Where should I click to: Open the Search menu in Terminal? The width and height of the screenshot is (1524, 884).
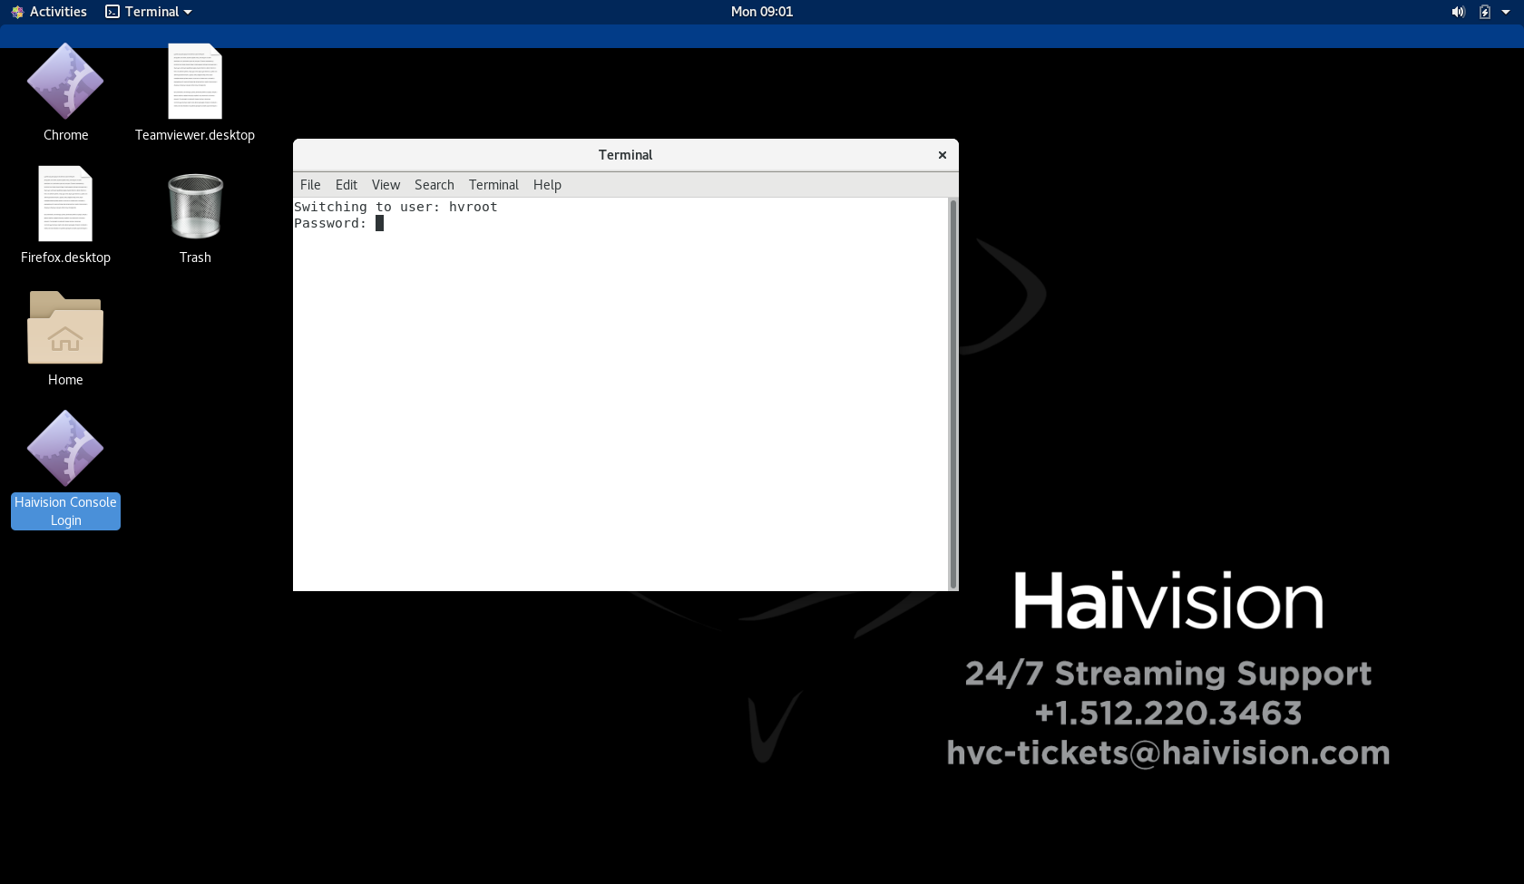[434, 185]
